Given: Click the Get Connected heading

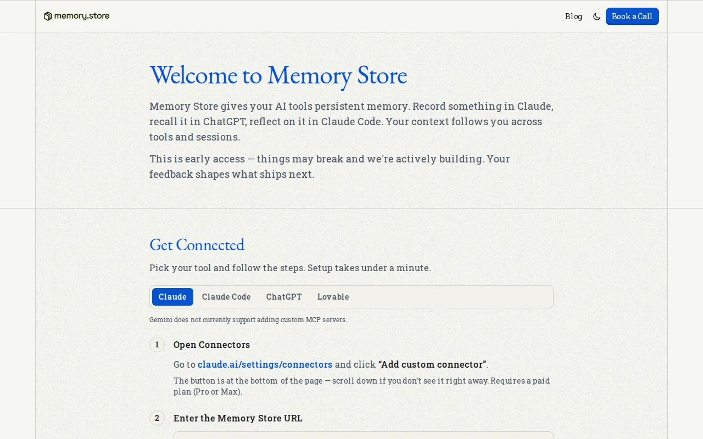Looking at the screenshot, I should coord(197,245).
